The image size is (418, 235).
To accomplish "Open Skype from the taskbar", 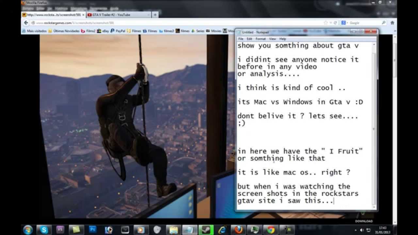I will coord(44,229).
